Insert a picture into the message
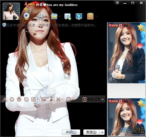Image resolution: width=146 pixels, height=137 pixels. pos(44,99)
